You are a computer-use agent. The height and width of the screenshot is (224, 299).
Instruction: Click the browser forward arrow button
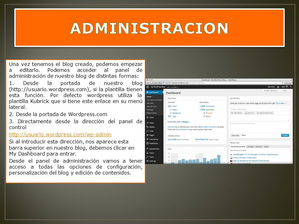(151, 83)
